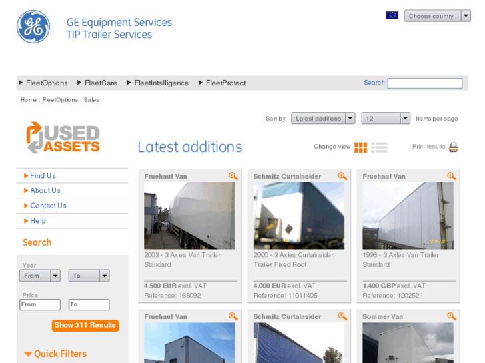The height and width of the screenshot is (363, 485).
Task: Collapse the Quick Filters section
Action: click(x=55, y=354)
